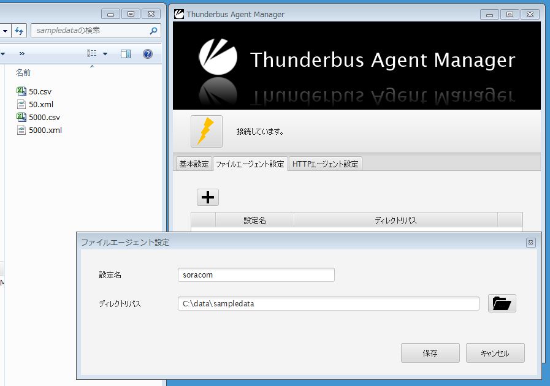This screenshot has height=386, width=550.
Task: Click the Thunderbus Agent Manager title bar icon
Action: [179, 14]
